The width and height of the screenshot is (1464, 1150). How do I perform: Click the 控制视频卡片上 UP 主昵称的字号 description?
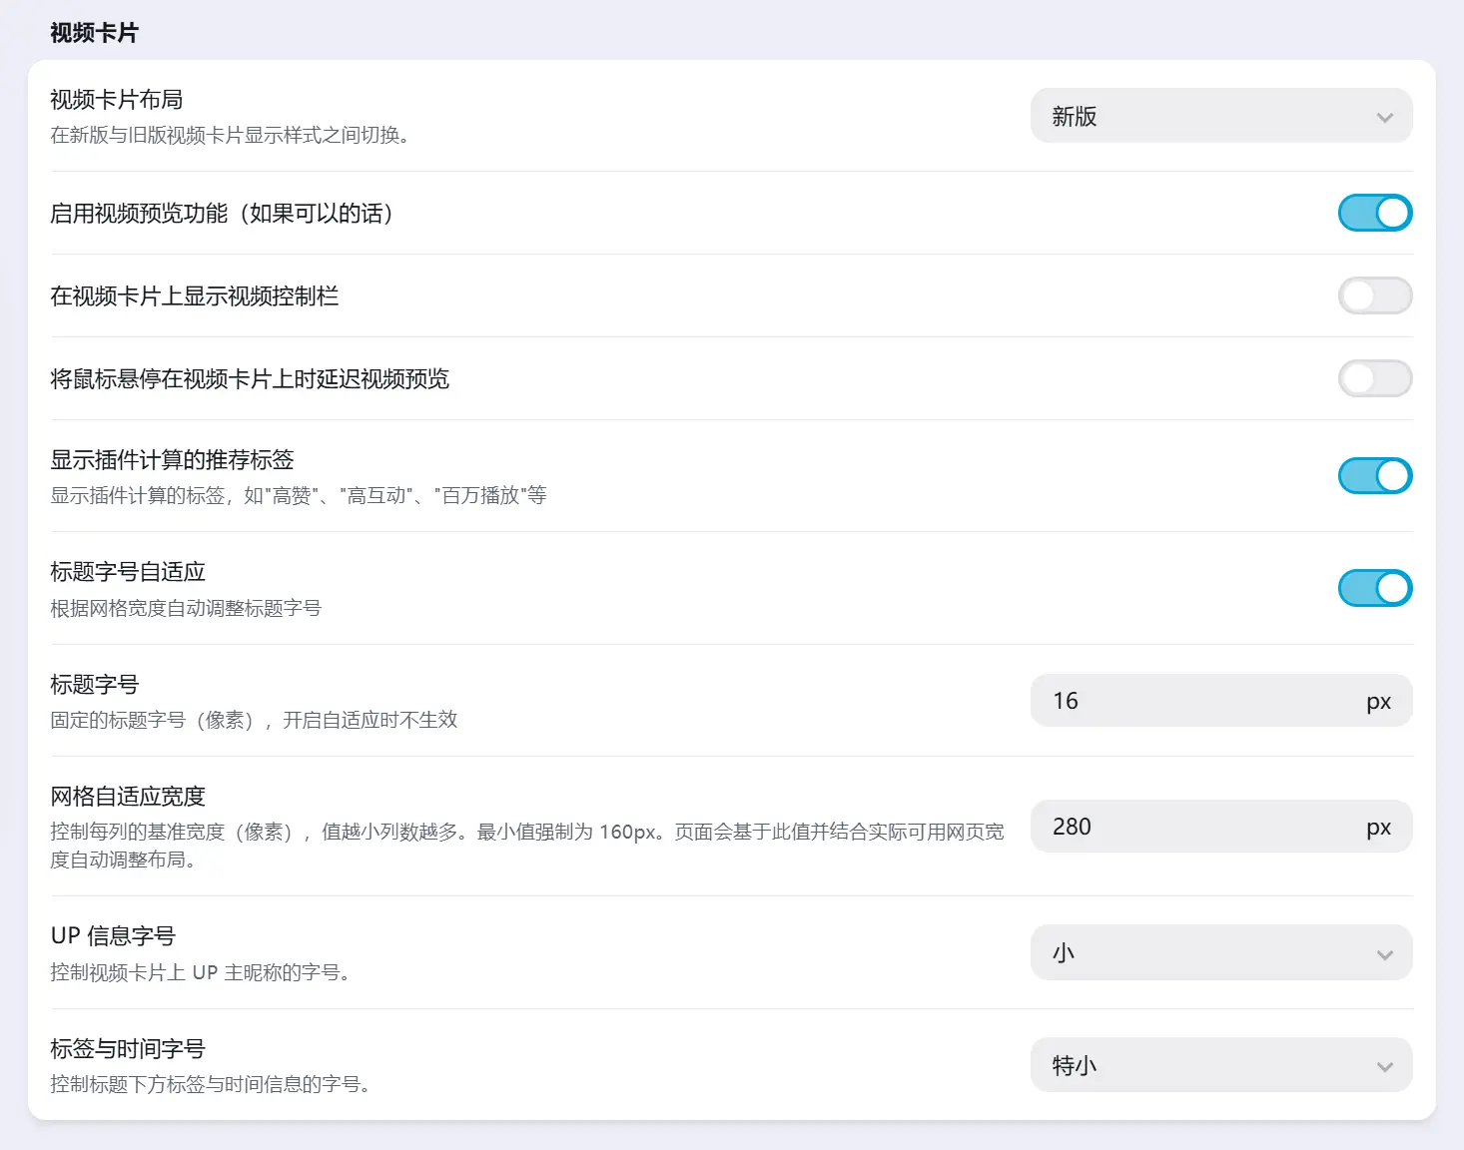click(200, 972)
